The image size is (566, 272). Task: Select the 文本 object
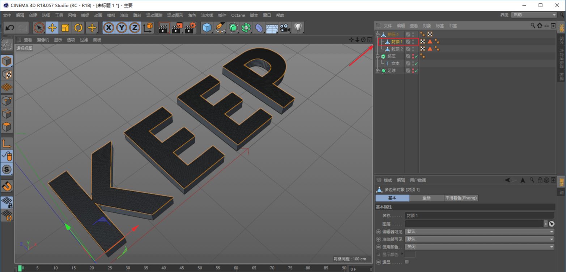click(x=395, y=63)
